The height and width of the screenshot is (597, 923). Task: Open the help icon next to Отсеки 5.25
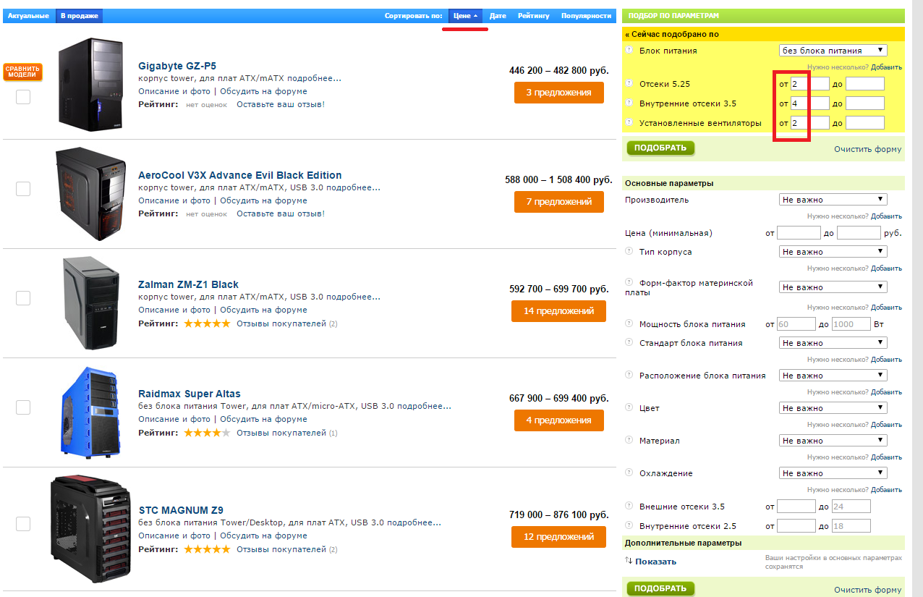coord(629,84)
